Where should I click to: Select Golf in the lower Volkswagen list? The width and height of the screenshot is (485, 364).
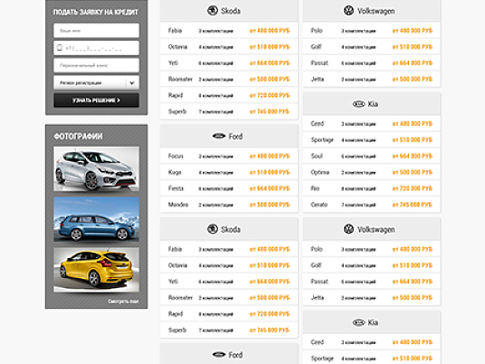pos(316,265)
